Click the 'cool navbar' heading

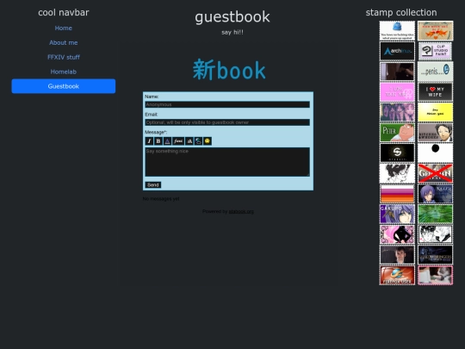[x=64, y=12]
